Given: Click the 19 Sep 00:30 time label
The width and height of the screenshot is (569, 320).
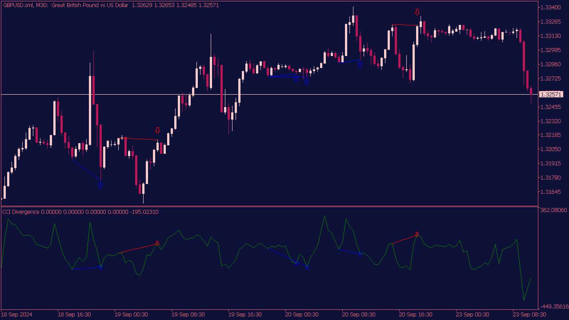Looking at the screenshot, I should tap(131, 314).
